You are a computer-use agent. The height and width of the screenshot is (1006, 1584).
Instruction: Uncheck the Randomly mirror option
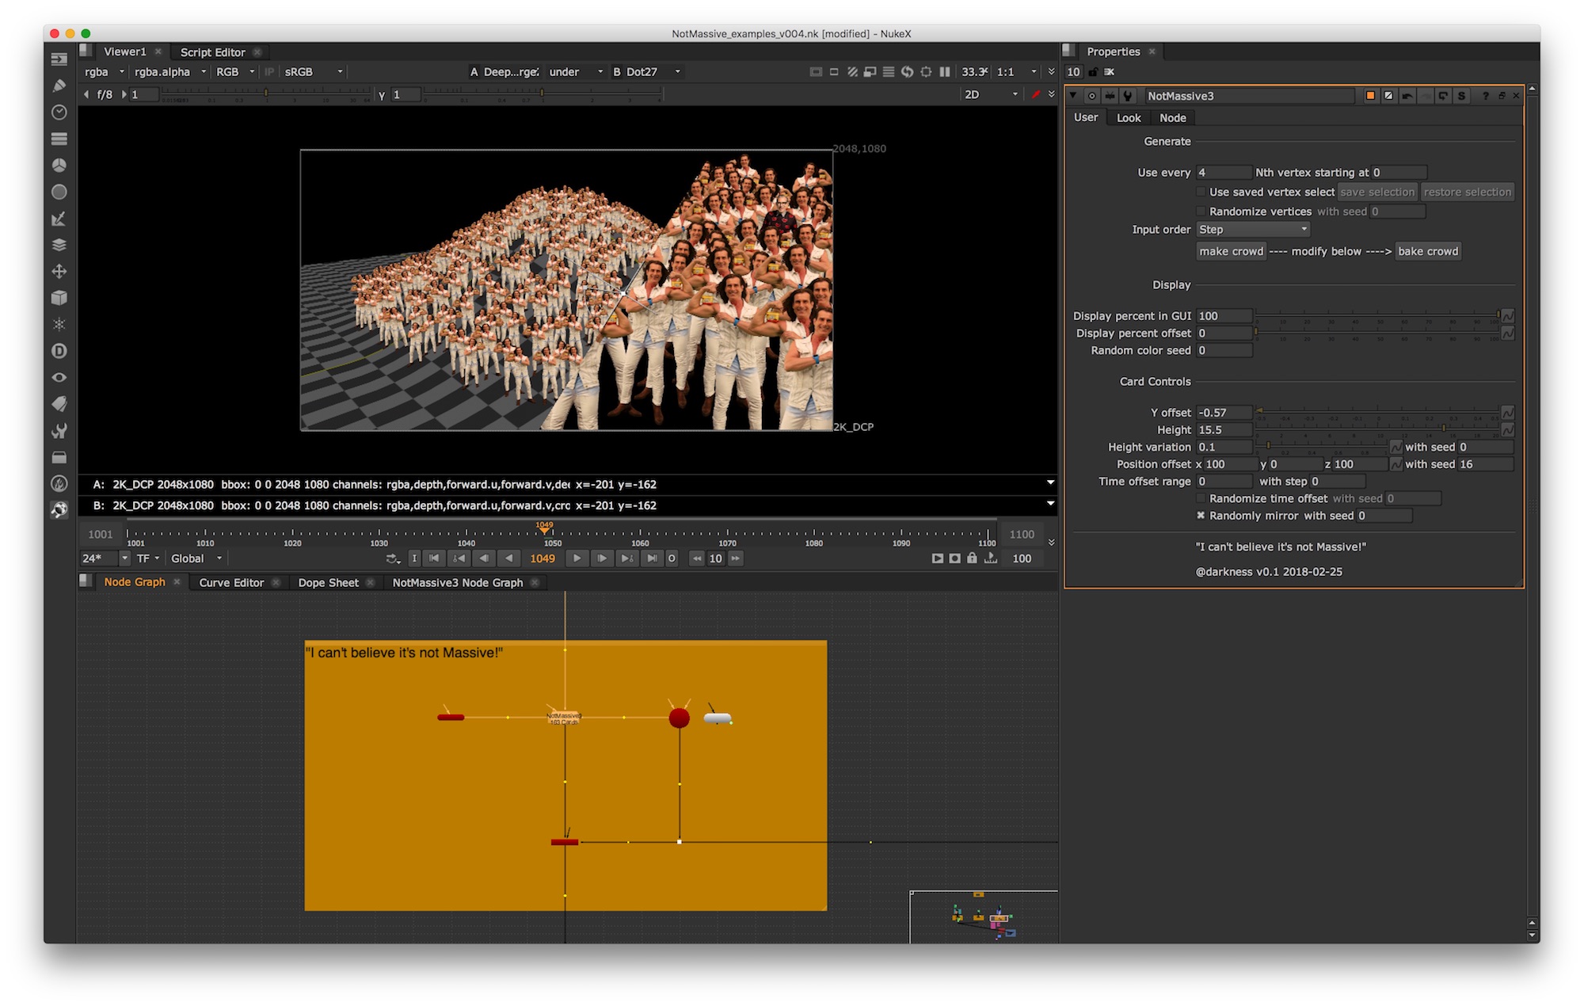[1201, 515]
